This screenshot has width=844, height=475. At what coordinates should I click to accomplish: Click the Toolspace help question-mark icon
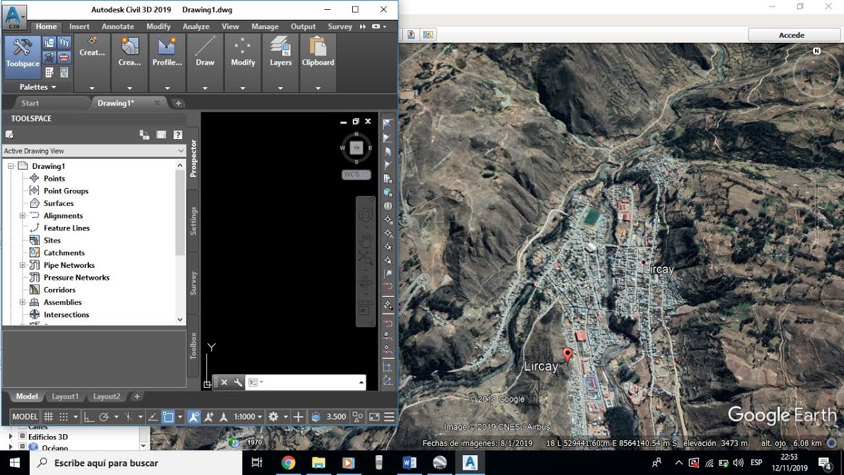(177, 135)
